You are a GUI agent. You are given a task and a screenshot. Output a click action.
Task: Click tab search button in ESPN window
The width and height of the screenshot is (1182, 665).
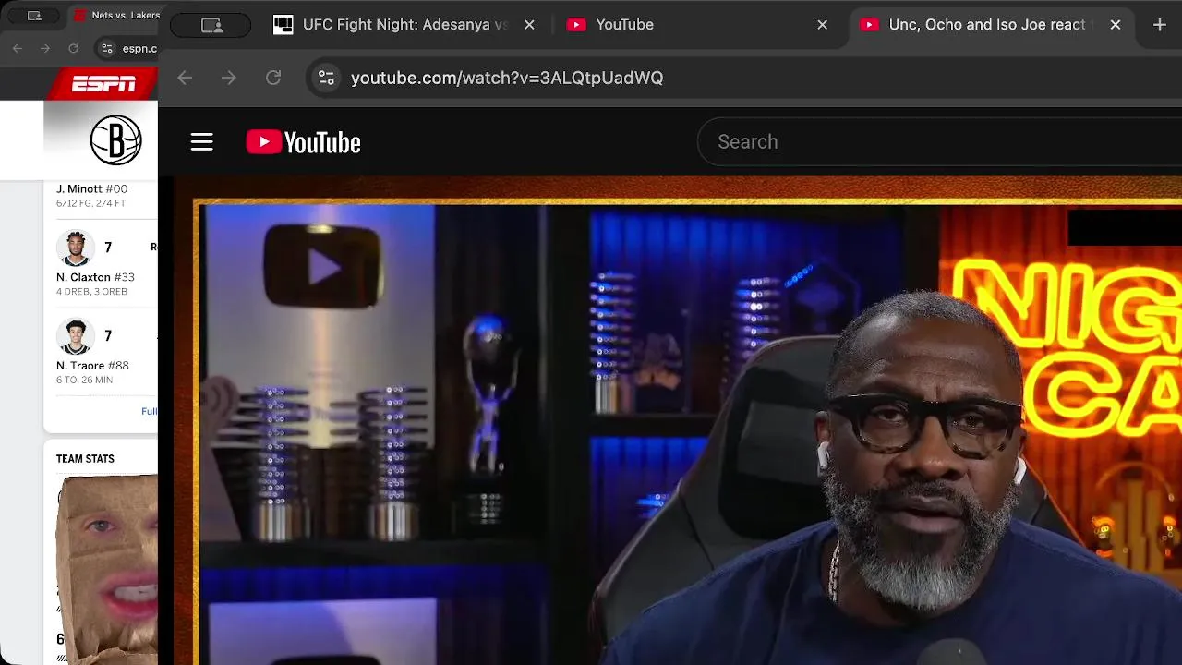(x=34, y=16)
